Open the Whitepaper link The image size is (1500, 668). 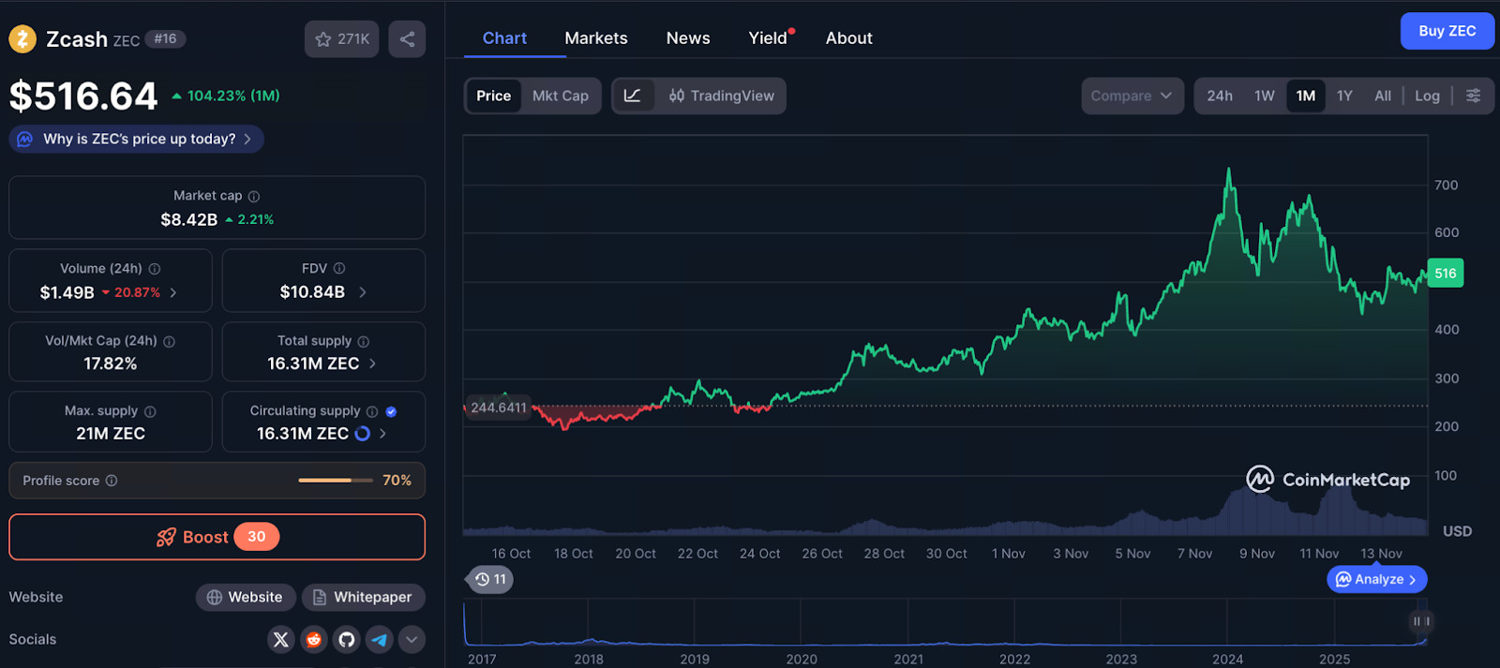[363, 598]
